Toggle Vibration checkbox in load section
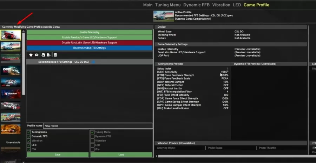This screenshot has height=163, width=316. [92, 141]
